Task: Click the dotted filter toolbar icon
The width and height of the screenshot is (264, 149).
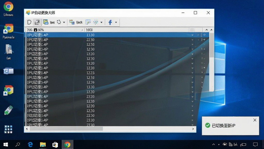Action: pos(96,22)
